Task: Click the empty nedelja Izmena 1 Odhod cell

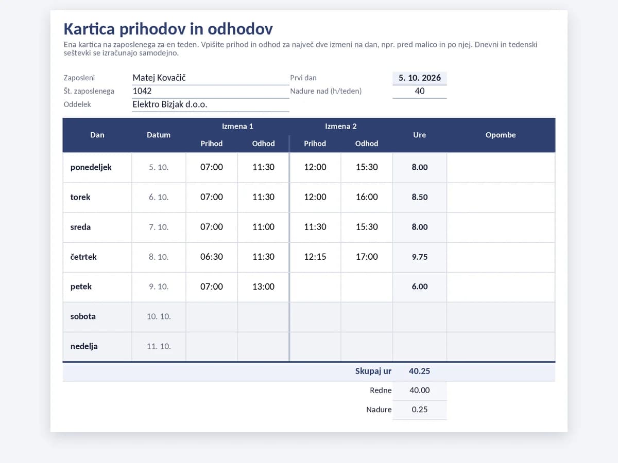Action: pyautogui.click(x=263, y=347)
